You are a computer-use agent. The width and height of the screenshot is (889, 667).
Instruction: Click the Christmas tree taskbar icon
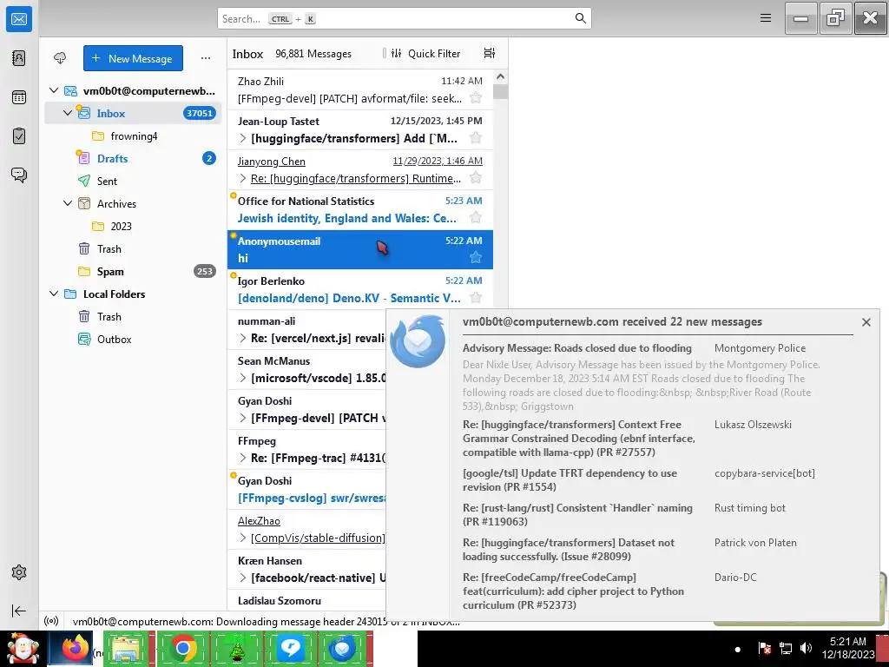pos(236,649)
